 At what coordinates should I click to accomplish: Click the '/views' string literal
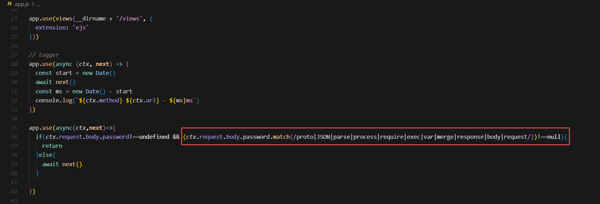pyautogui.click(x=129, y=19)
